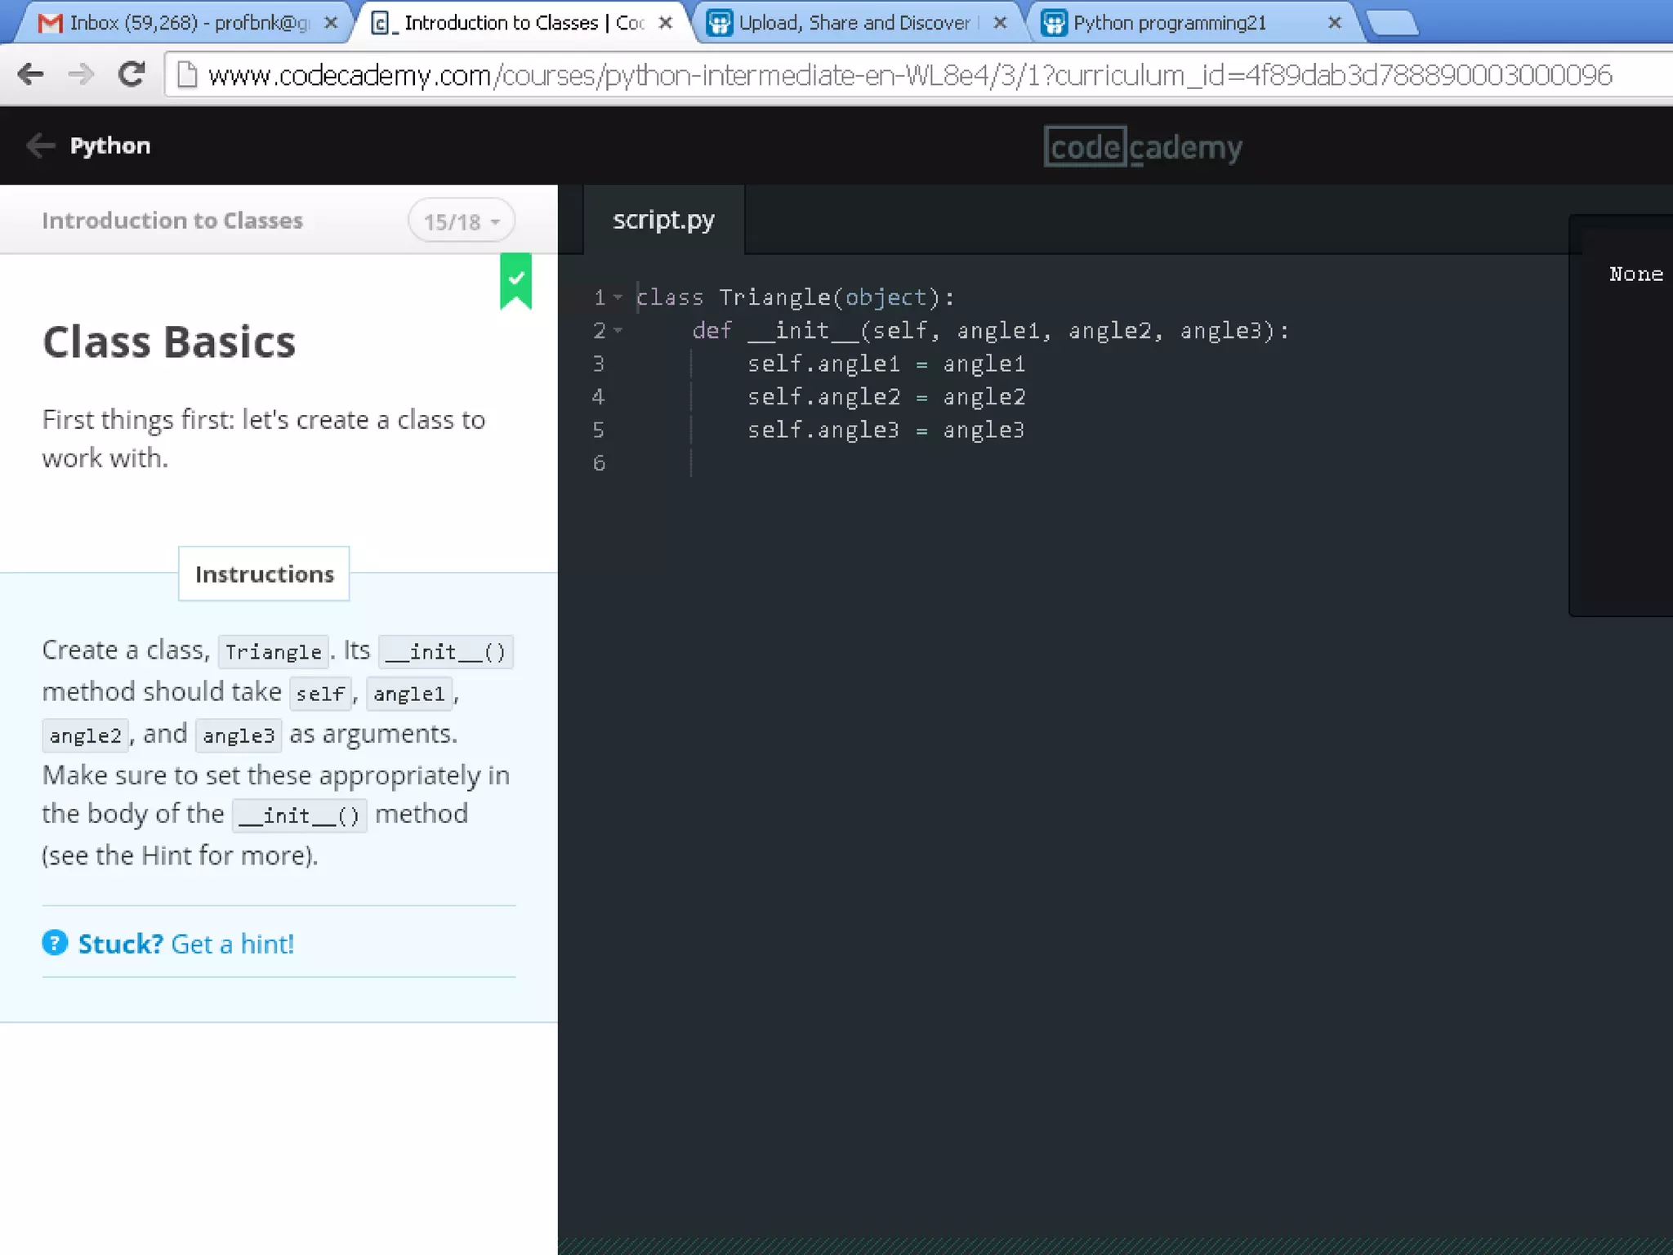This screenshot has height=1255, width=1673.
Task: Open a new browser tab
Action: [x=1392, y=23]
